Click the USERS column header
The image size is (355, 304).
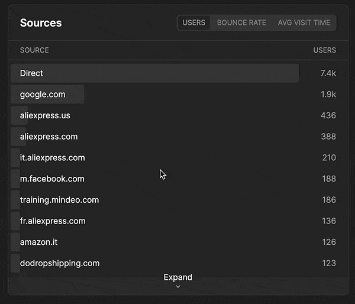(x=324, y=50)
